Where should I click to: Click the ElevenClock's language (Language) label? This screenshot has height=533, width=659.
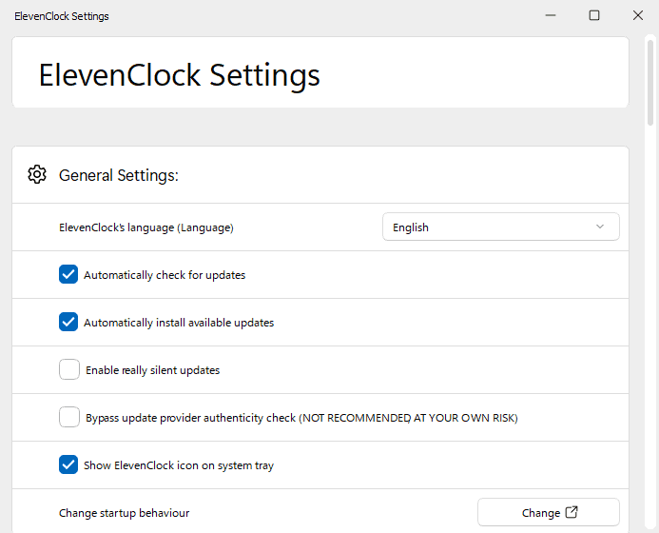click(146, 227)
